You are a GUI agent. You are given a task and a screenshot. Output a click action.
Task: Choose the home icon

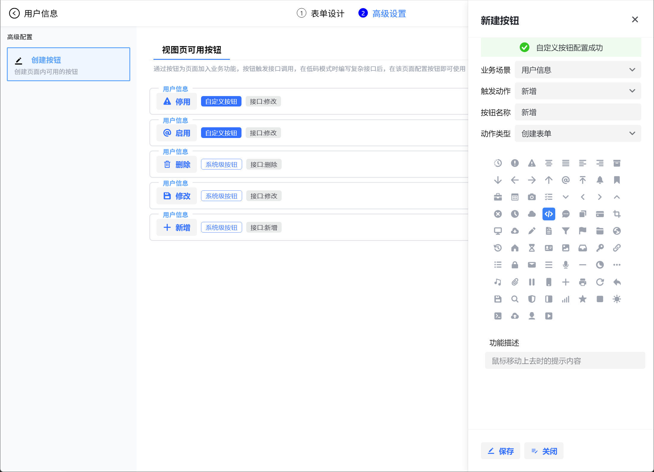pyautogui.click(x=515, y=248)
